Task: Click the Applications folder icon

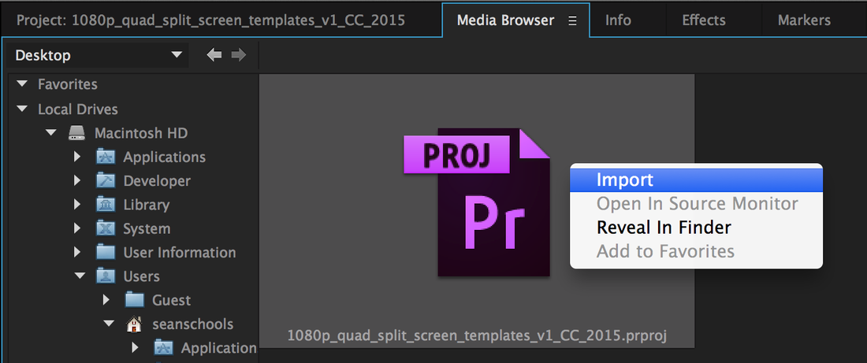Action: pos(106,157)
